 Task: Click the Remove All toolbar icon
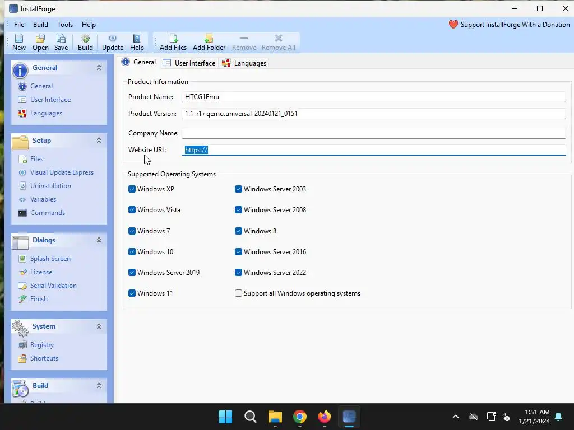click(279, 43)
